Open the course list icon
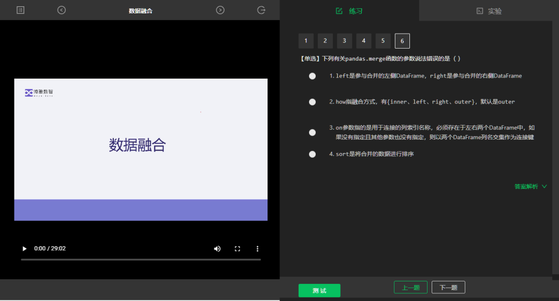The image size is (559, 301). [x=20, y=10]
